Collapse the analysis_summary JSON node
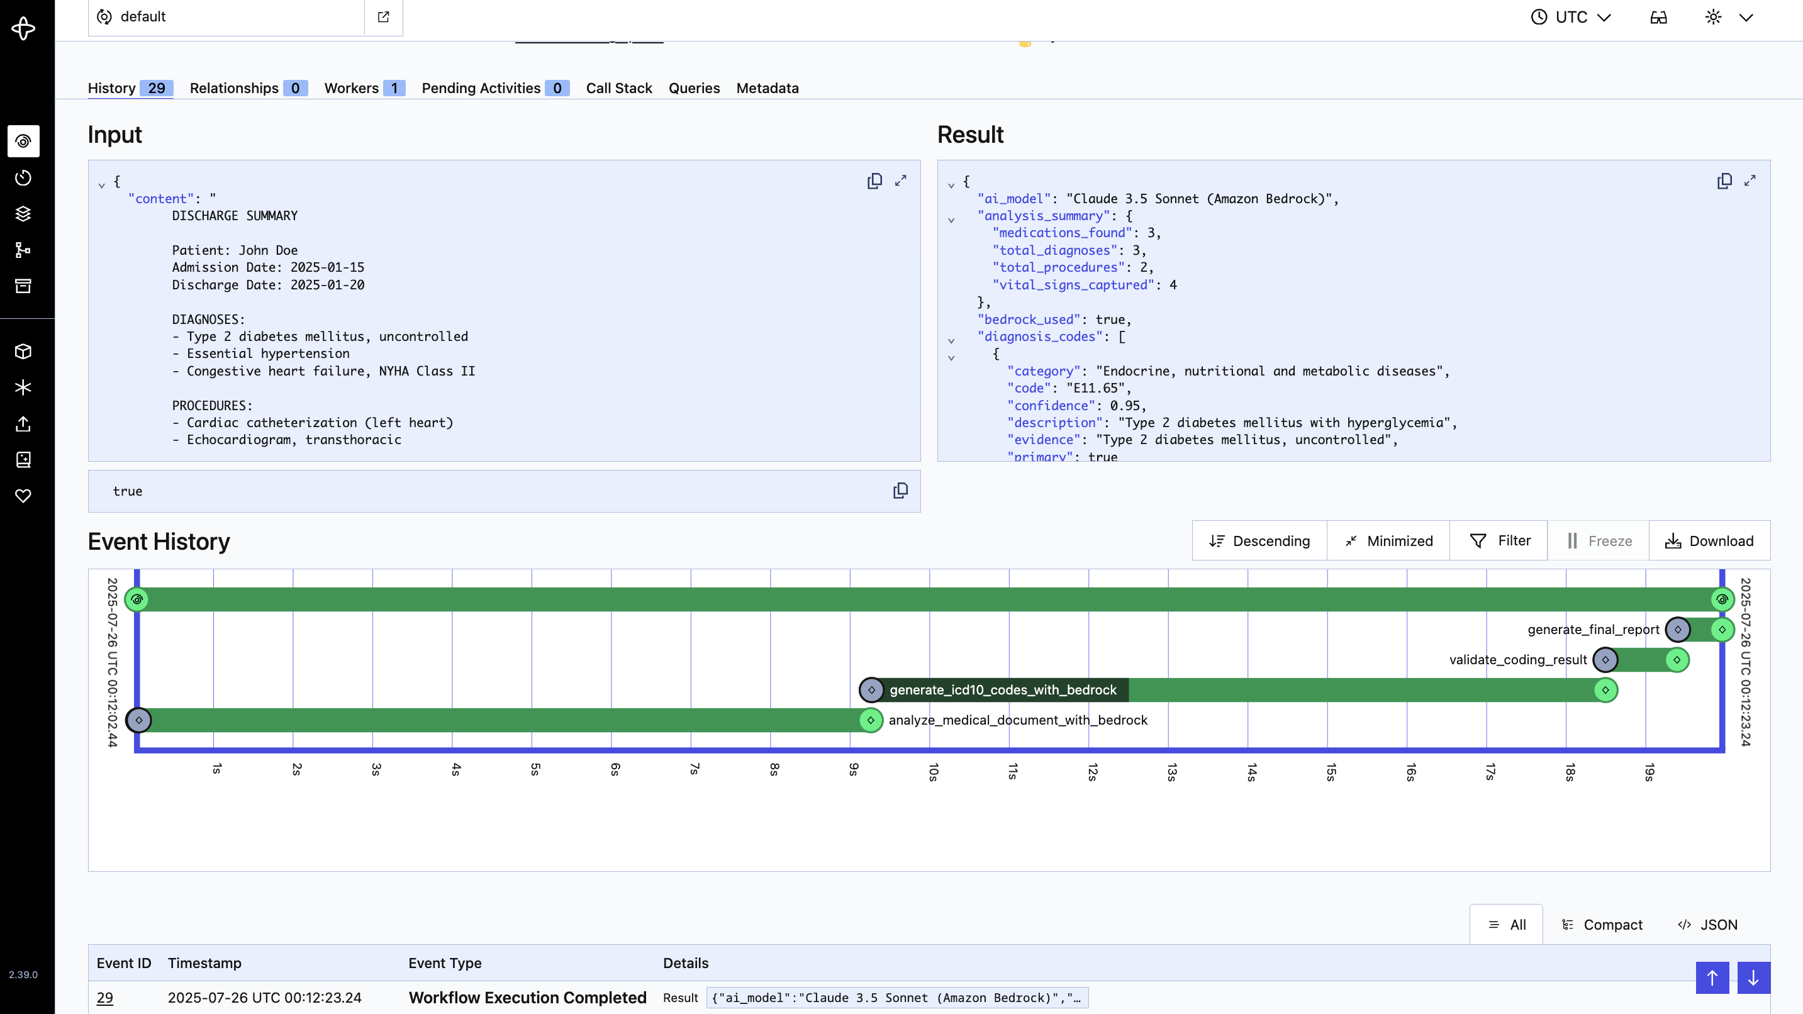The width and height of the screenshot is (1803, 1014). pos(951,220)
